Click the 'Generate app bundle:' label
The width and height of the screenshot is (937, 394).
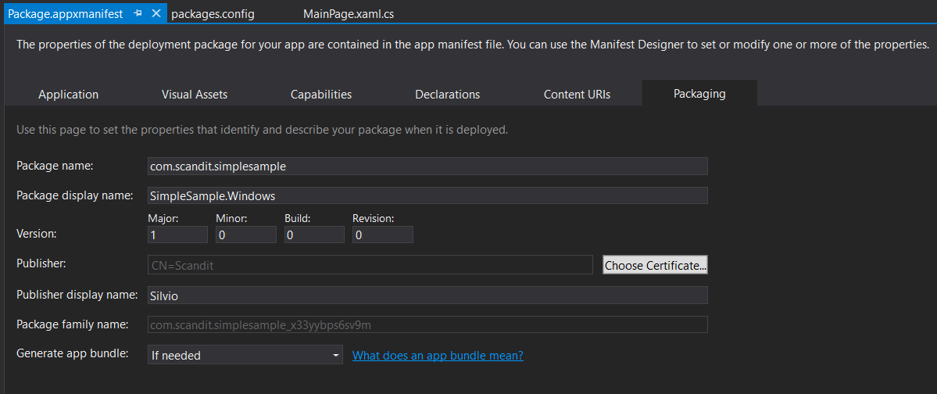click(73, 353)
